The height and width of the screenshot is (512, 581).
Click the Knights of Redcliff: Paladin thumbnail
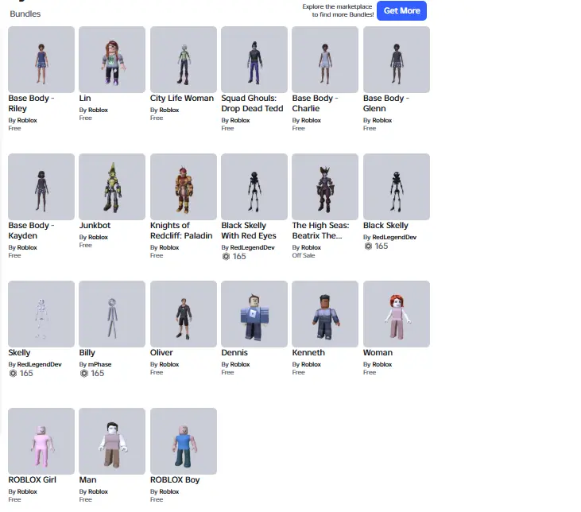click(x=184, y=187)
